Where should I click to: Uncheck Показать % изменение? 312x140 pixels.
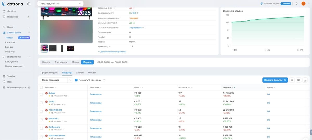76,80
